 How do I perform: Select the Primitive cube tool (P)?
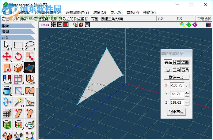click(18, 68)
